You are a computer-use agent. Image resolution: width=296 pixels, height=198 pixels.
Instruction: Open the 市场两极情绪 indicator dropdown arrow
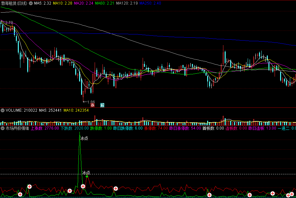click(x=3, y=128)
